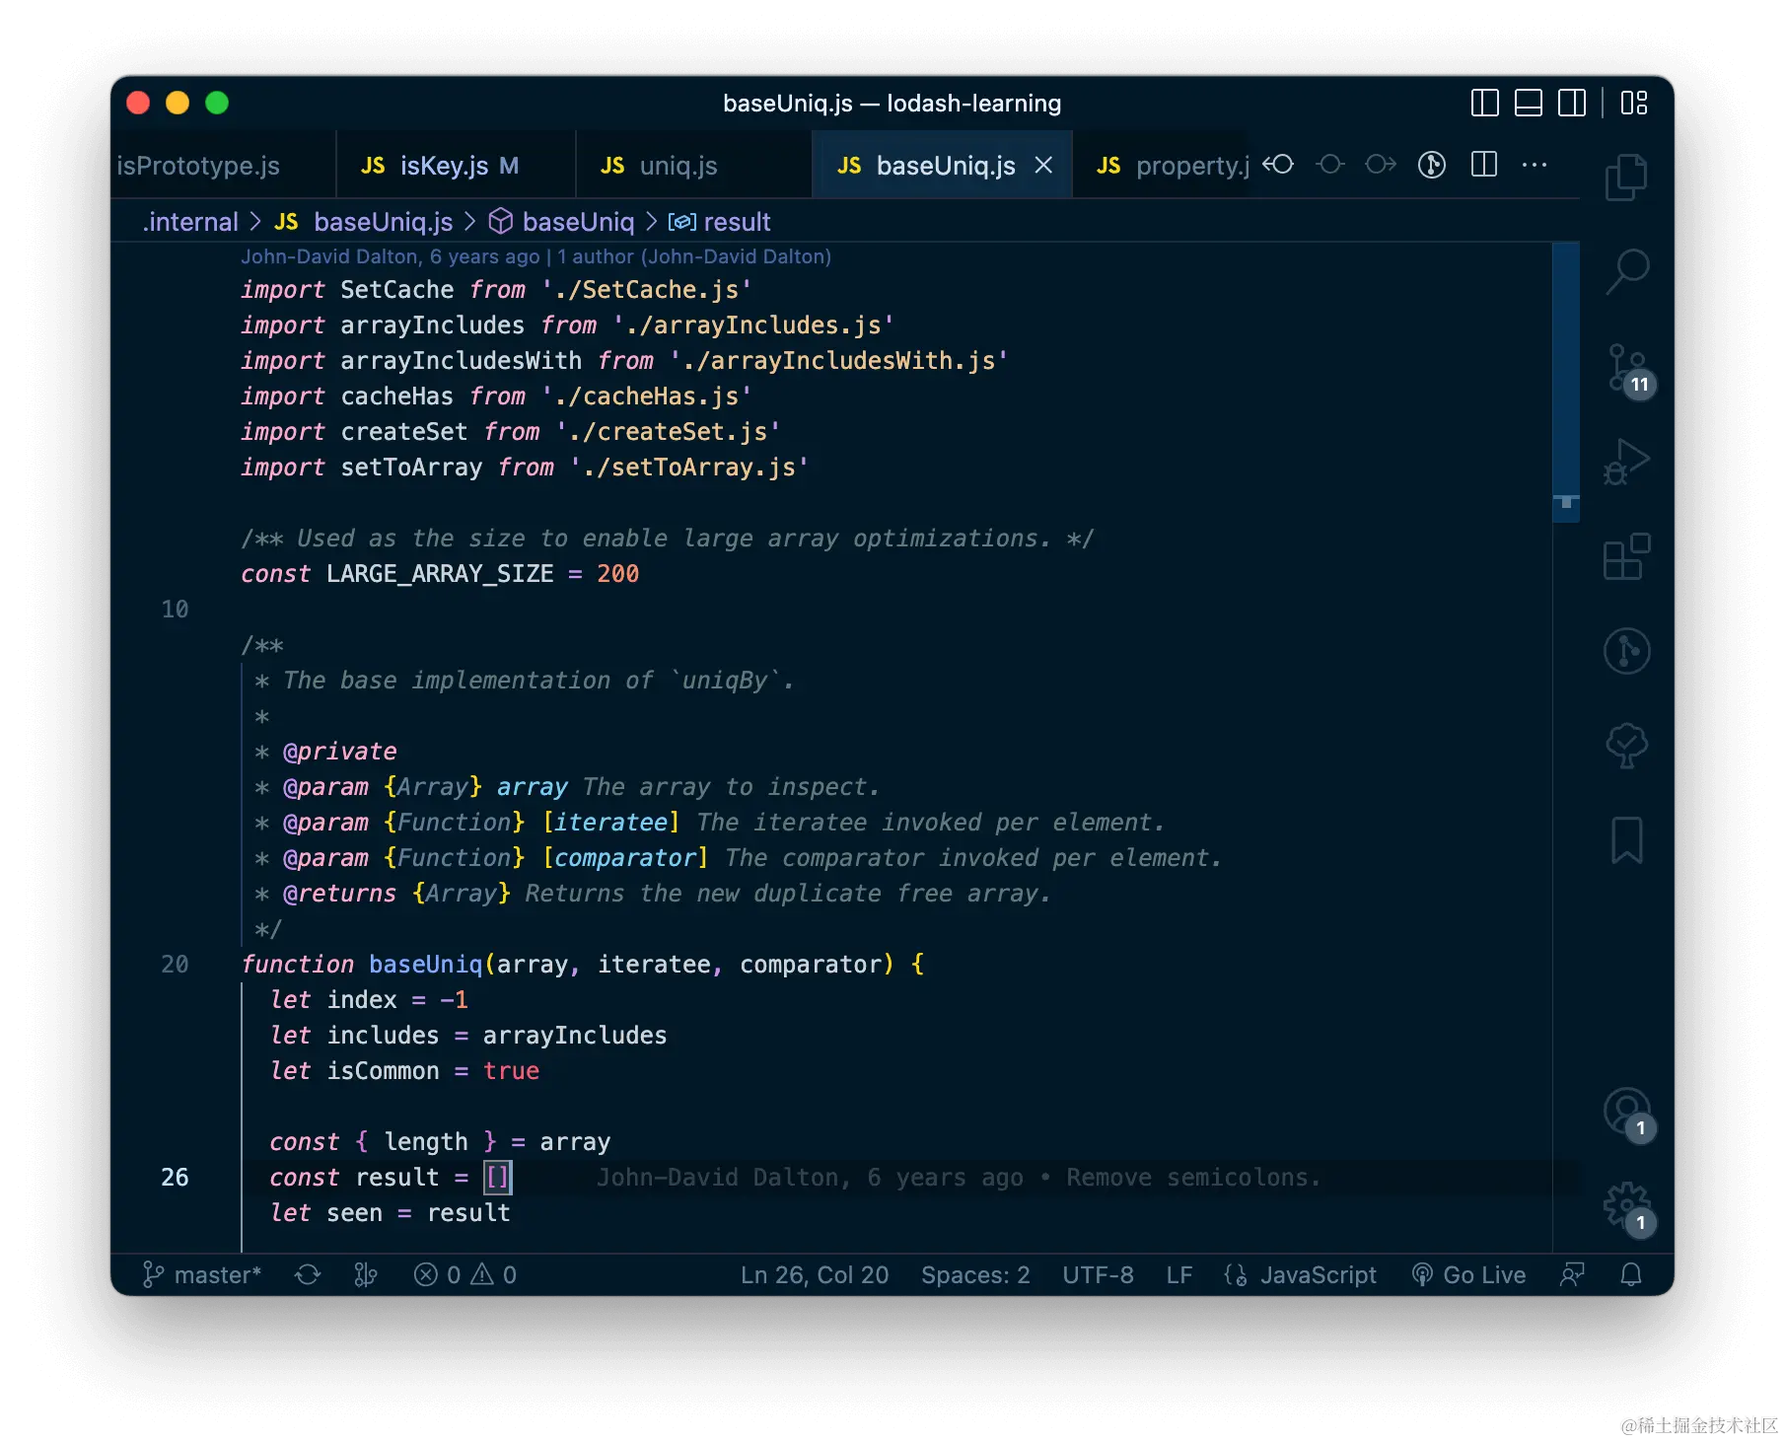Open Source Control view showing 11 changes
The image size is (1785, 1442).
click(x=1626, y=370)
